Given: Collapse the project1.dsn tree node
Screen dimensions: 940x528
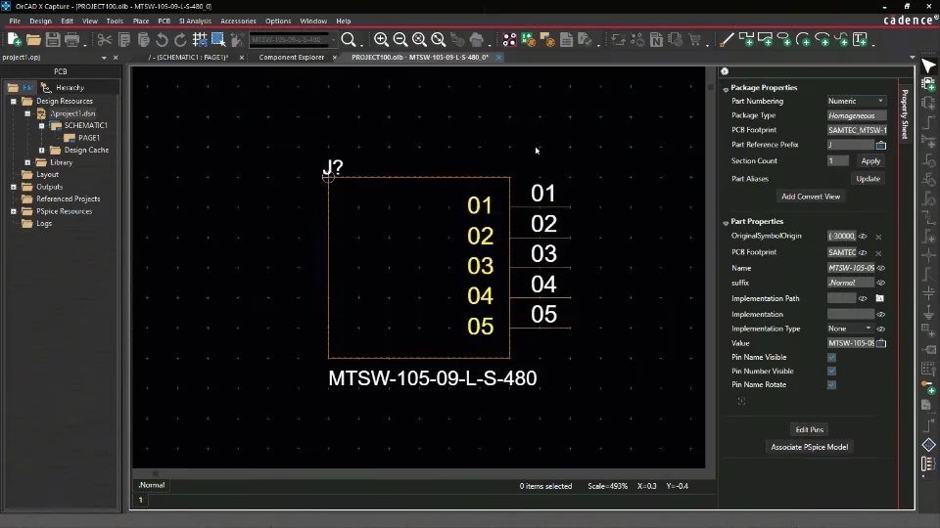Looking at the screenshot, I should pyautogui.click(x=27, y=113).
